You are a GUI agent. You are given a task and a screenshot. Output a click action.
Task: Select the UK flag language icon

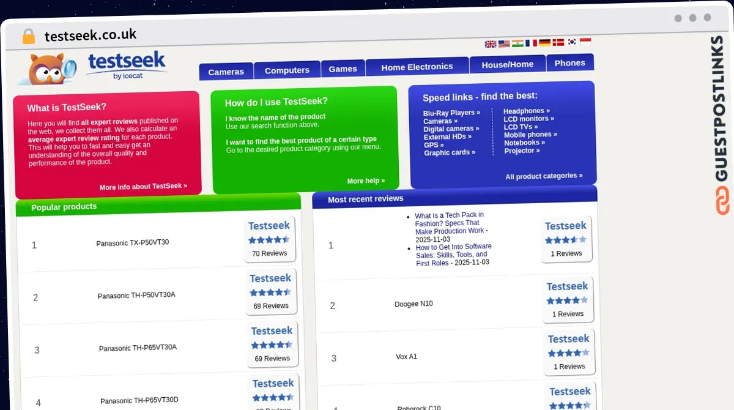pyautogui.click(x=490, y=44)
